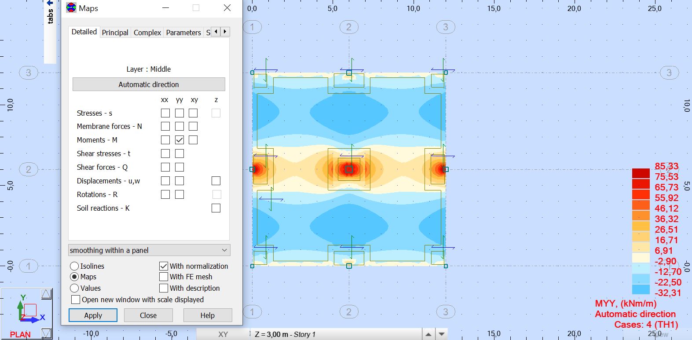This screenshot has height=340, width=692.
Task: Select grid bubble 3 below the plan
Action: pyautogui.click(x=446, y=312)
